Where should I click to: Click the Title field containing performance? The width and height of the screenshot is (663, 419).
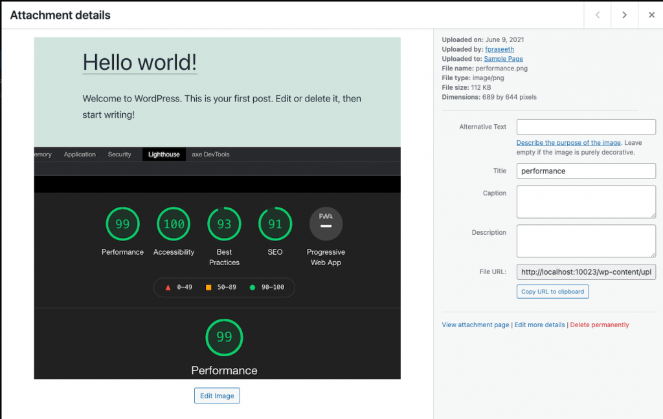585,171
